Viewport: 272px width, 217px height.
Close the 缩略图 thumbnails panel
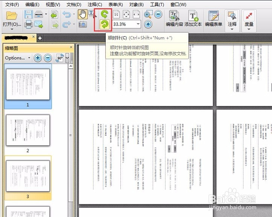pyautogui.click(x=71, y=47)
